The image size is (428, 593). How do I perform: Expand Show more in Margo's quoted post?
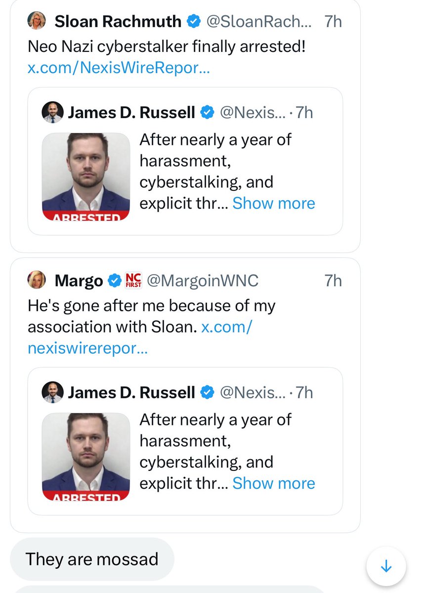click(273, 483)
